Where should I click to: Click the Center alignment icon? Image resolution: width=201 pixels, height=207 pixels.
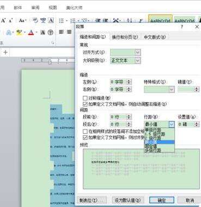69,32
